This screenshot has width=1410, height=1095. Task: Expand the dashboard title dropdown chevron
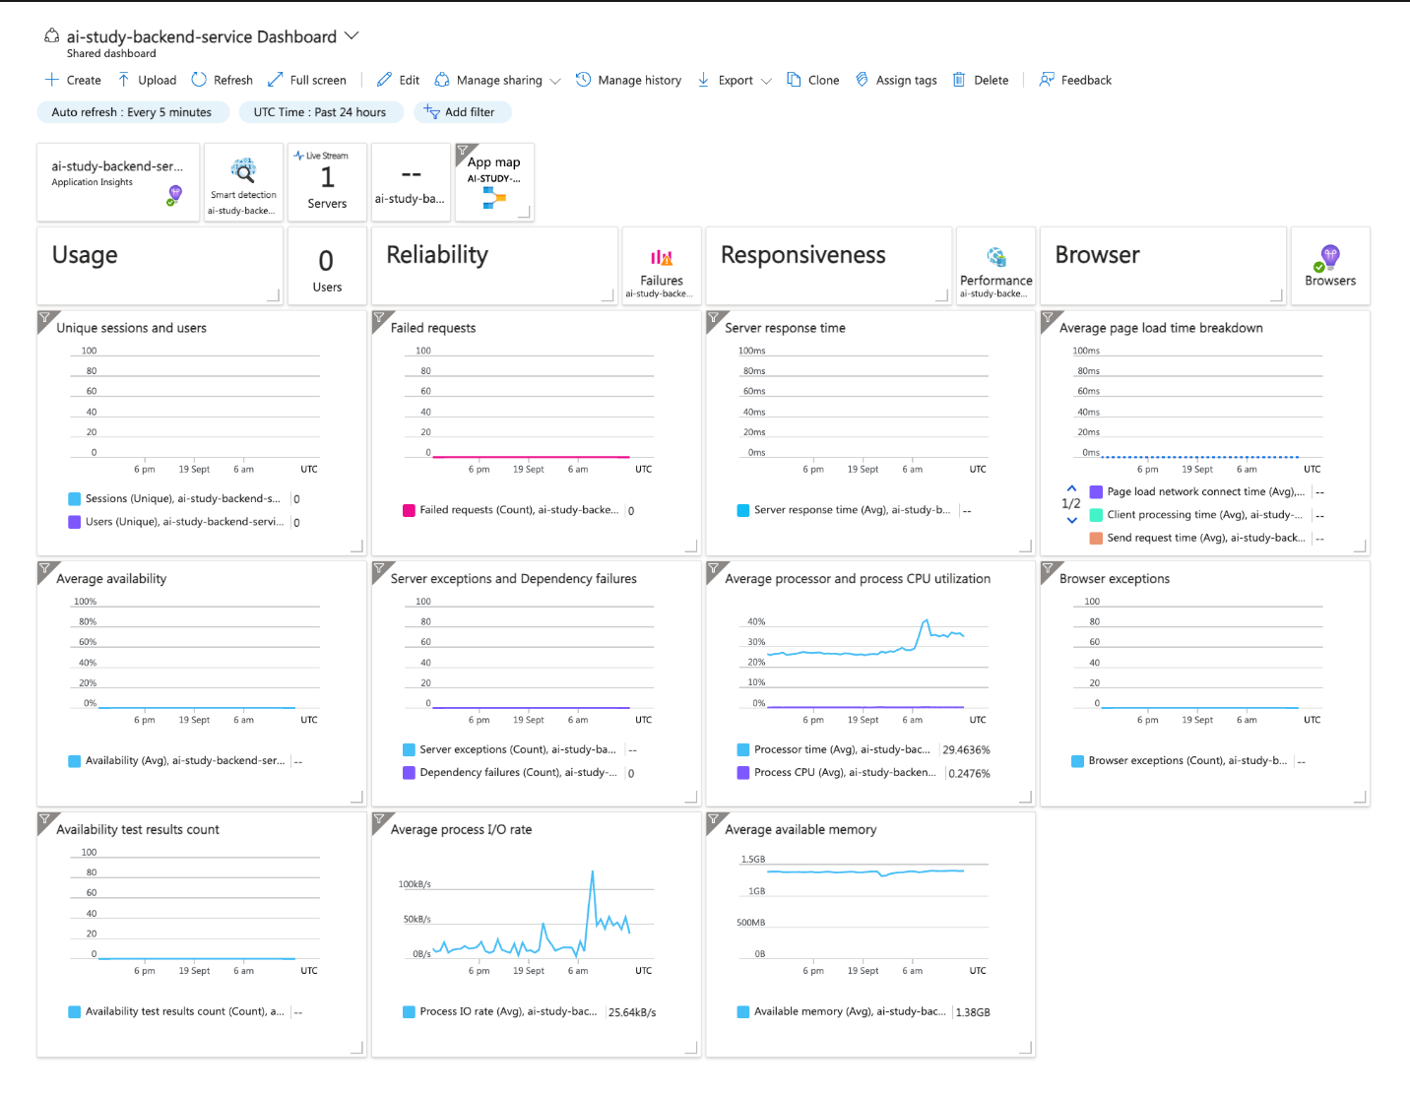352,35
